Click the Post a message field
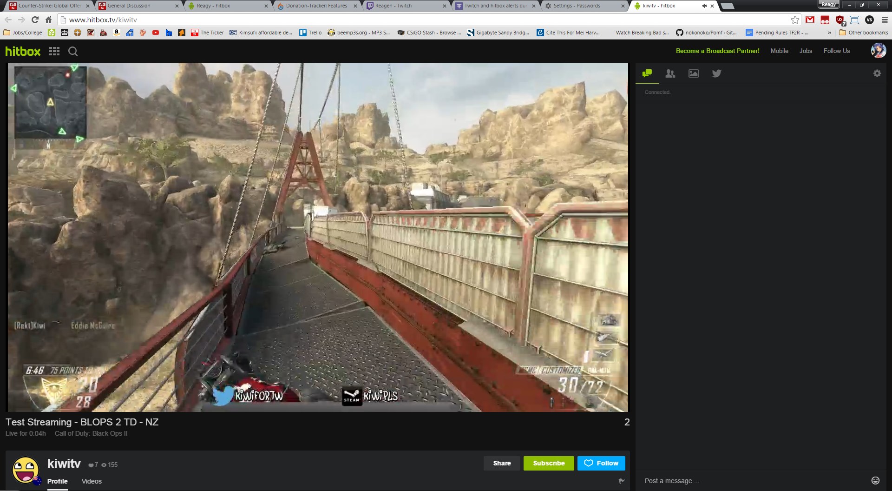This screenshot has width=892, height=491. tap(753, 481)
